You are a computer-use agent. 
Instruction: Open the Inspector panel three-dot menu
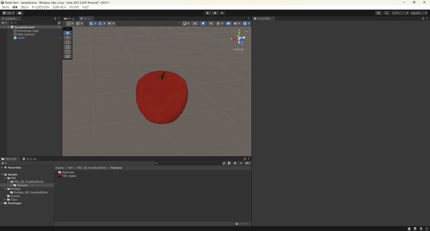(427, 18)
